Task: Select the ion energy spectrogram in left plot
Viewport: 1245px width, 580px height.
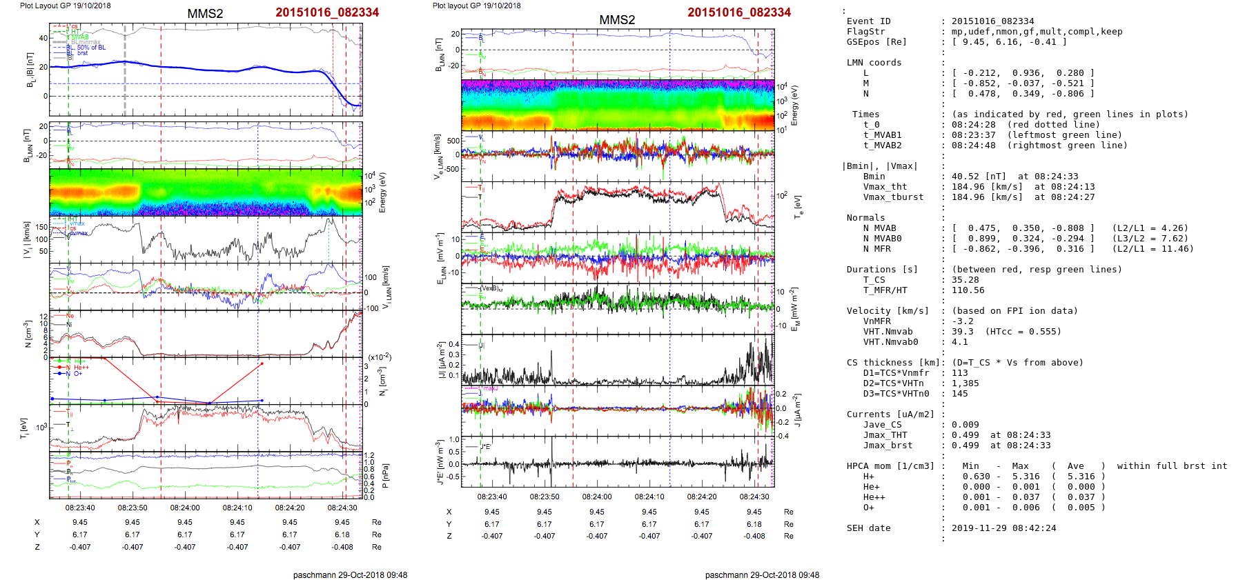Action: click(x=206, y=192)
